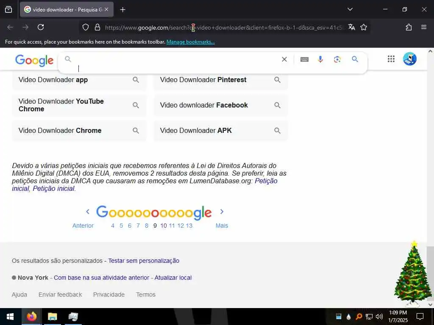Open the Termos footer link
Image resolution: width=434 pixels, height=325 pixels.
point(146,295)
